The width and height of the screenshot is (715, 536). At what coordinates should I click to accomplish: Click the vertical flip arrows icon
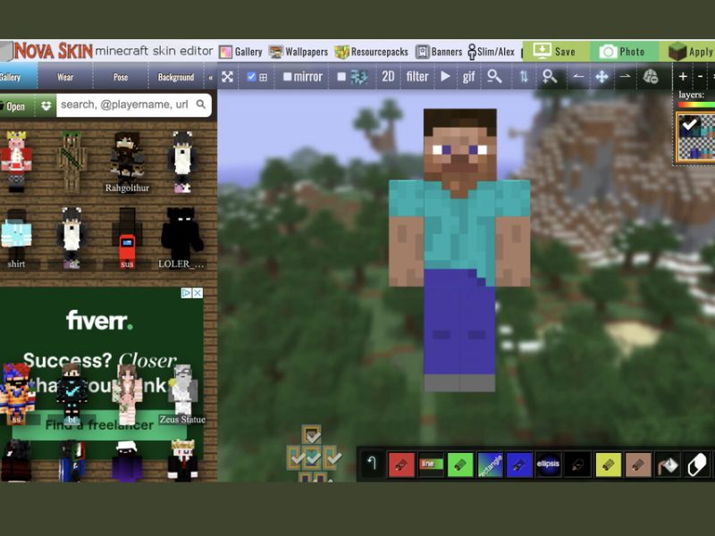[x=524, y=77]
